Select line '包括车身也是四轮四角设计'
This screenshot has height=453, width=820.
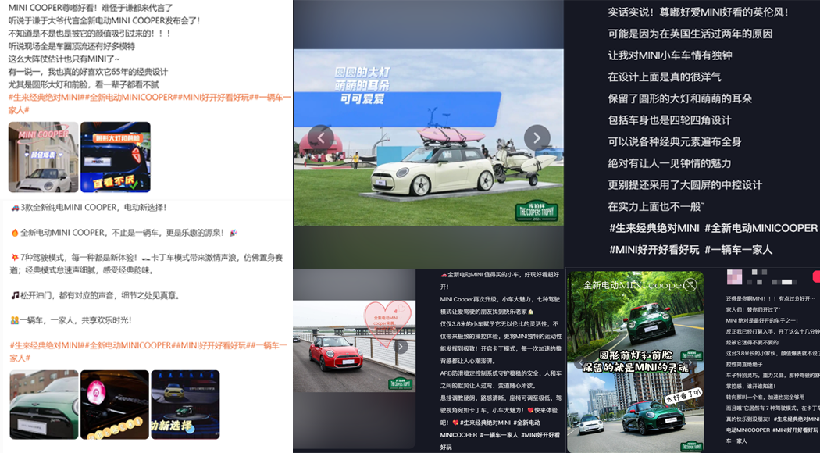669,119
